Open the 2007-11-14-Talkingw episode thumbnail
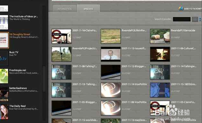Viewport: 202px width, 123px height. (160, 72)
